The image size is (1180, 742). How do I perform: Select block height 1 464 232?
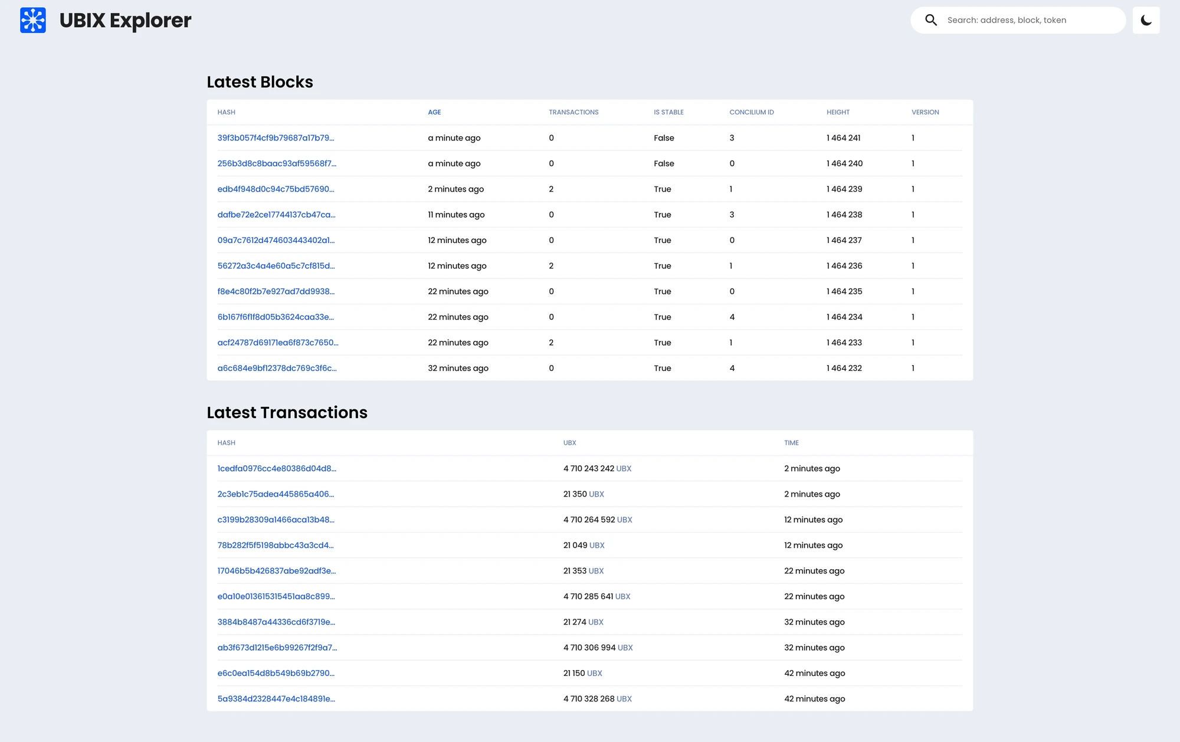click(844, 368)
